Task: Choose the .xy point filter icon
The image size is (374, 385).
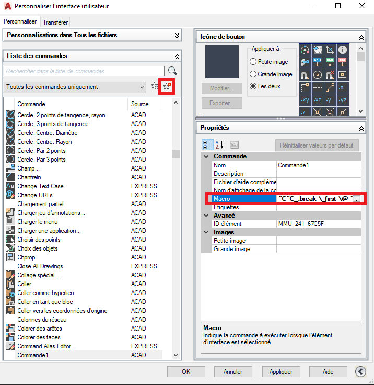Action: click(x=305, y=100)
